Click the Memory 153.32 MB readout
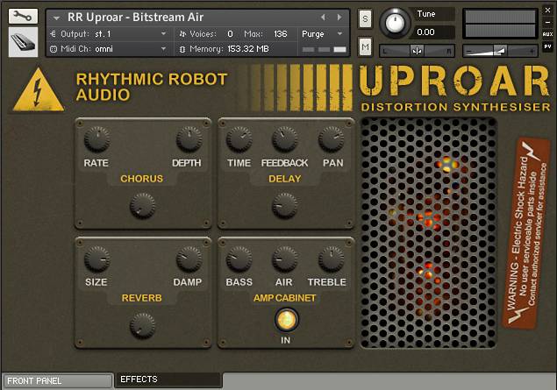This screenshot has height=390, width=557. [248, 49]
